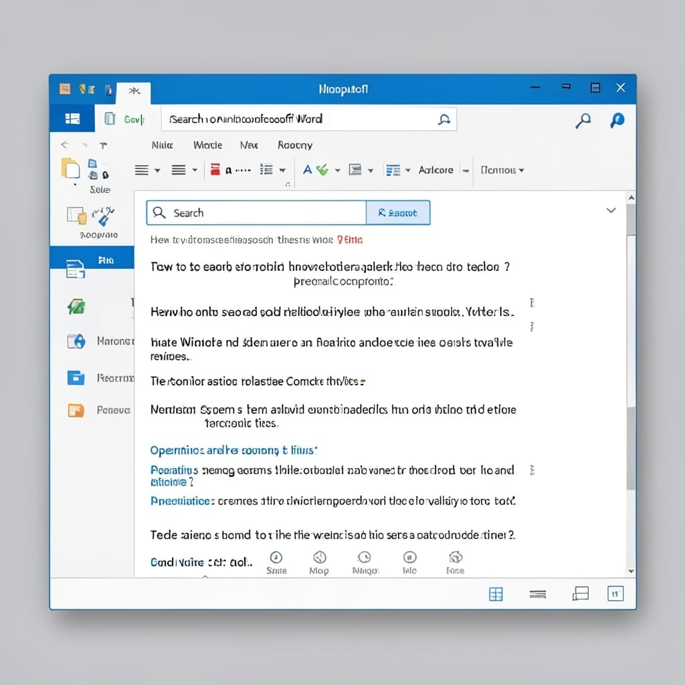This screenshot has width=685, height=685.
Task: Click the green "Gov" text label
Action: click(134, 119)
